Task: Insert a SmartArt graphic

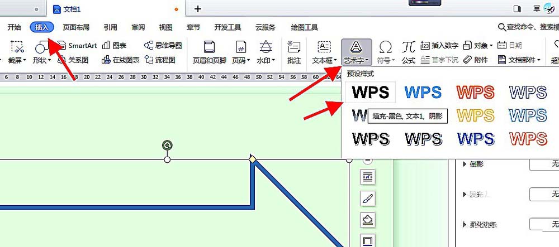Action: click(77, 46)
